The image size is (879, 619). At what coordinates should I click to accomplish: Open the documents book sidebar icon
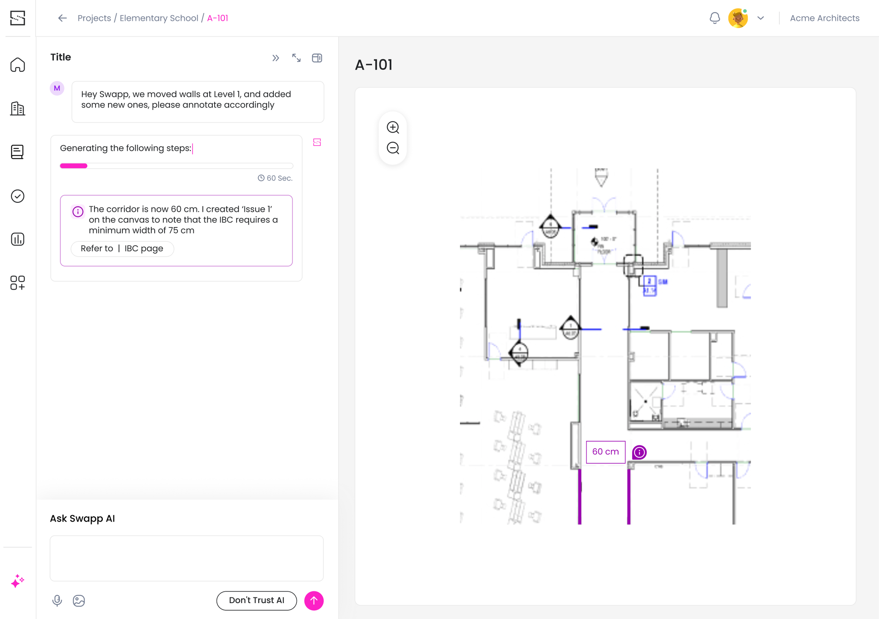[17, 152]
